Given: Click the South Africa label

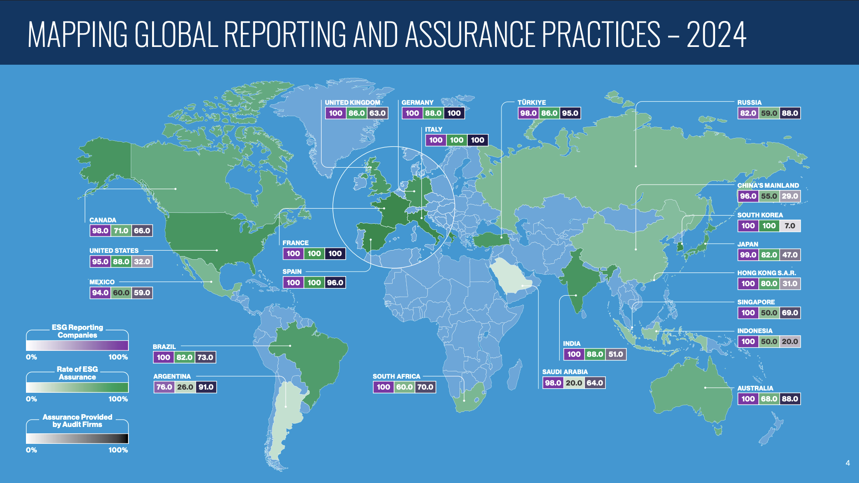Looking at the screenshot, I should point(396,376).
